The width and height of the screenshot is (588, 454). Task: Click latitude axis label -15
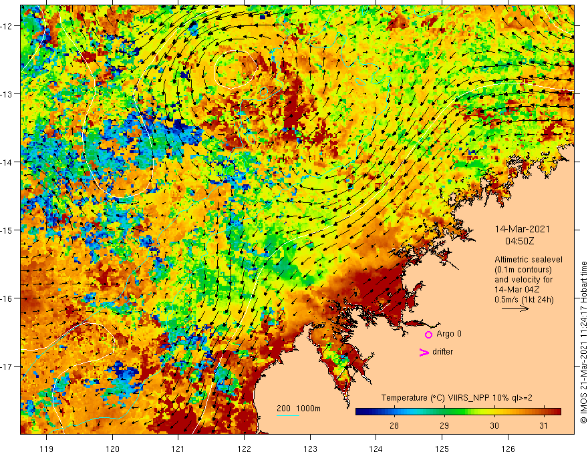(x=7, y=230)
